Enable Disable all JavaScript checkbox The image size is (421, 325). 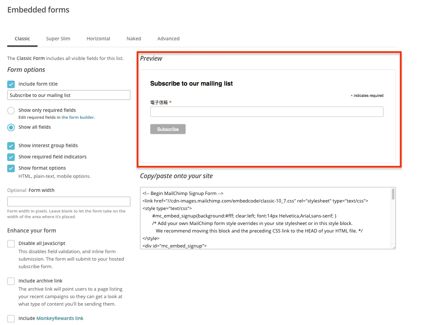click(11, 244)
